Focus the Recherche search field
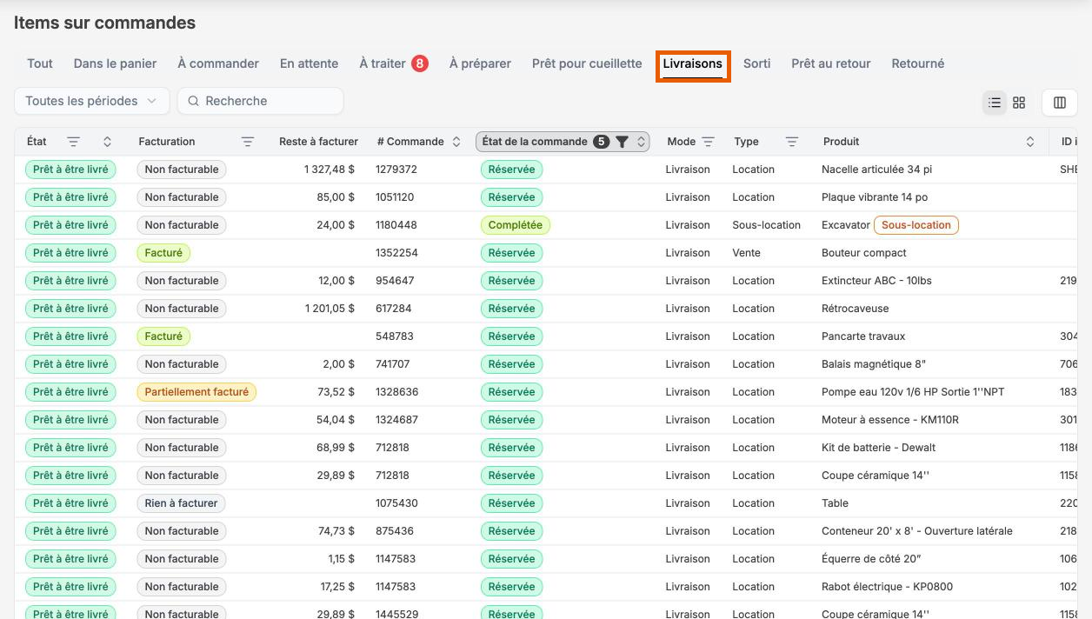The width and height of the screenshot is (1092, 619). 260,101
